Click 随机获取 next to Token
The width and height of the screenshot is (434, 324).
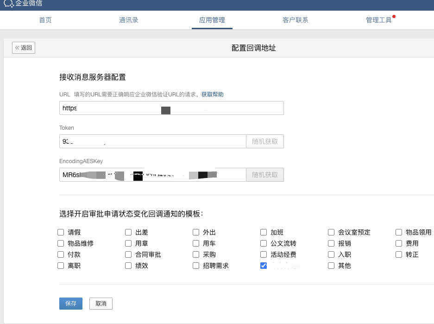(265, 141)
